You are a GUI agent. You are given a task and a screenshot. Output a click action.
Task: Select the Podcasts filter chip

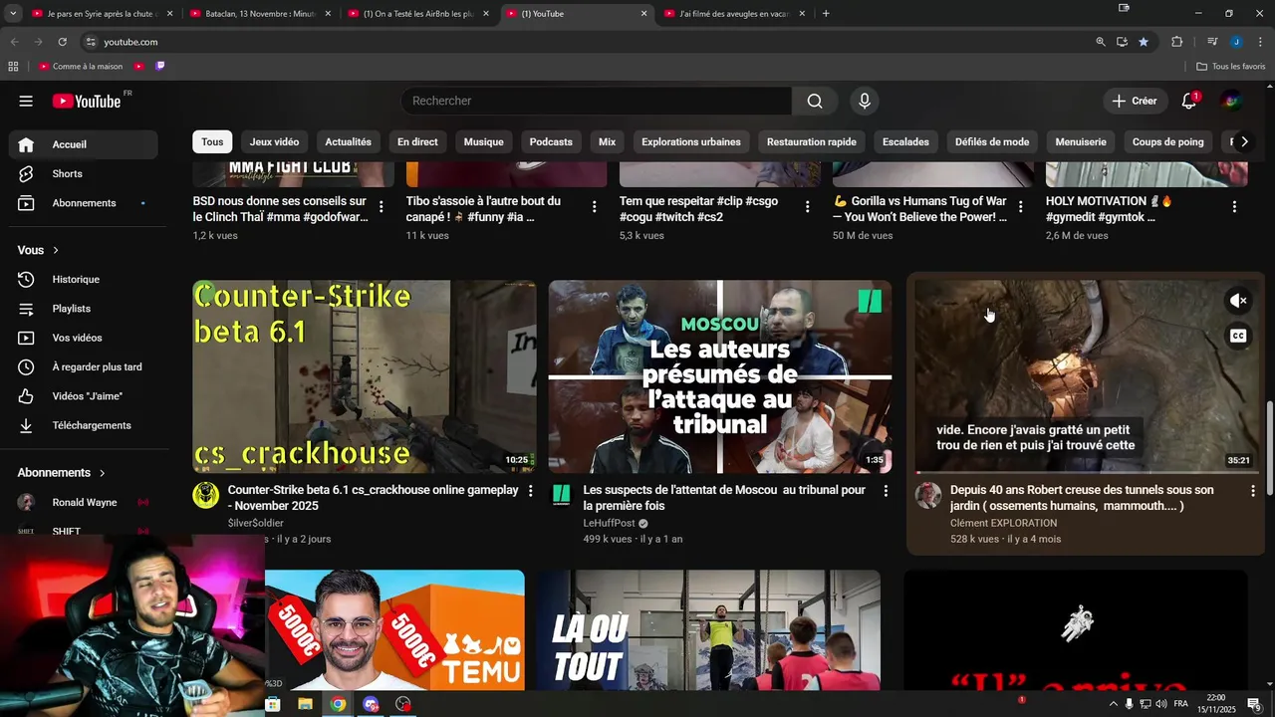coord(551,142)
